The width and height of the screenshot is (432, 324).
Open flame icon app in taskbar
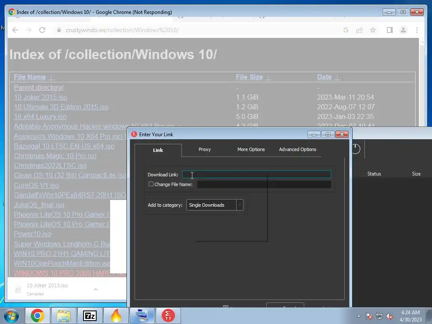(116, 316)
